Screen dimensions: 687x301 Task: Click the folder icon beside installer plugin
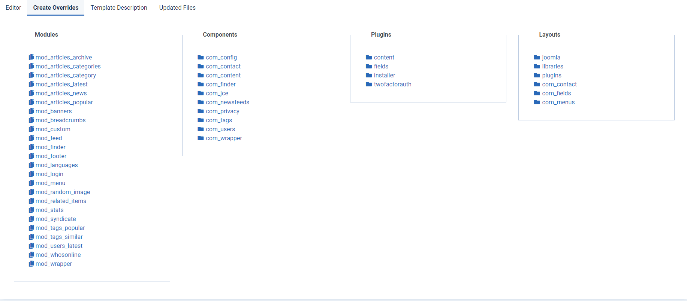(369, 75)
